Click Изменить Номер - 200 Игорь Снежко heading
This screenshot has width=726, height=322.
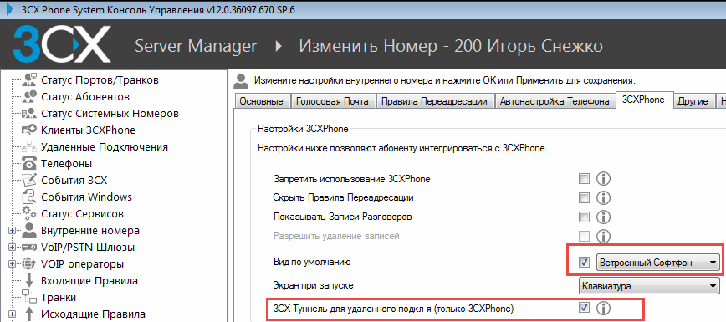point(451,46)
